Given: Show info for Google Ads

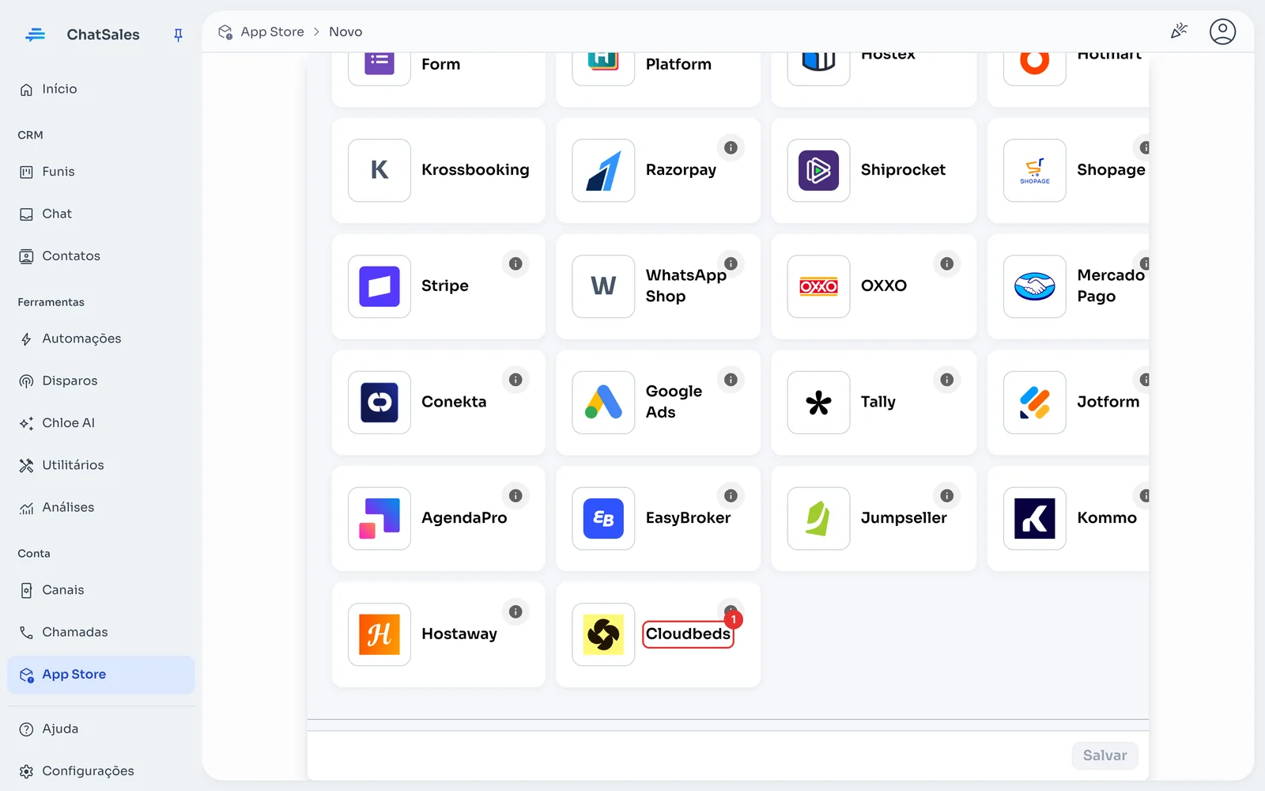Looking at the screenshot, I should pyautogui.click(x=731, y=380).
